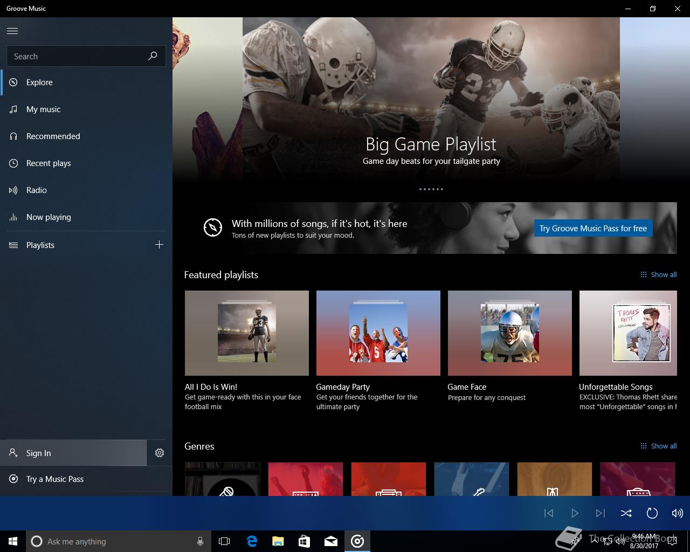Screen dimensions: 690x552
Task: Open the Explore section
Action: [x=86, y=82]
